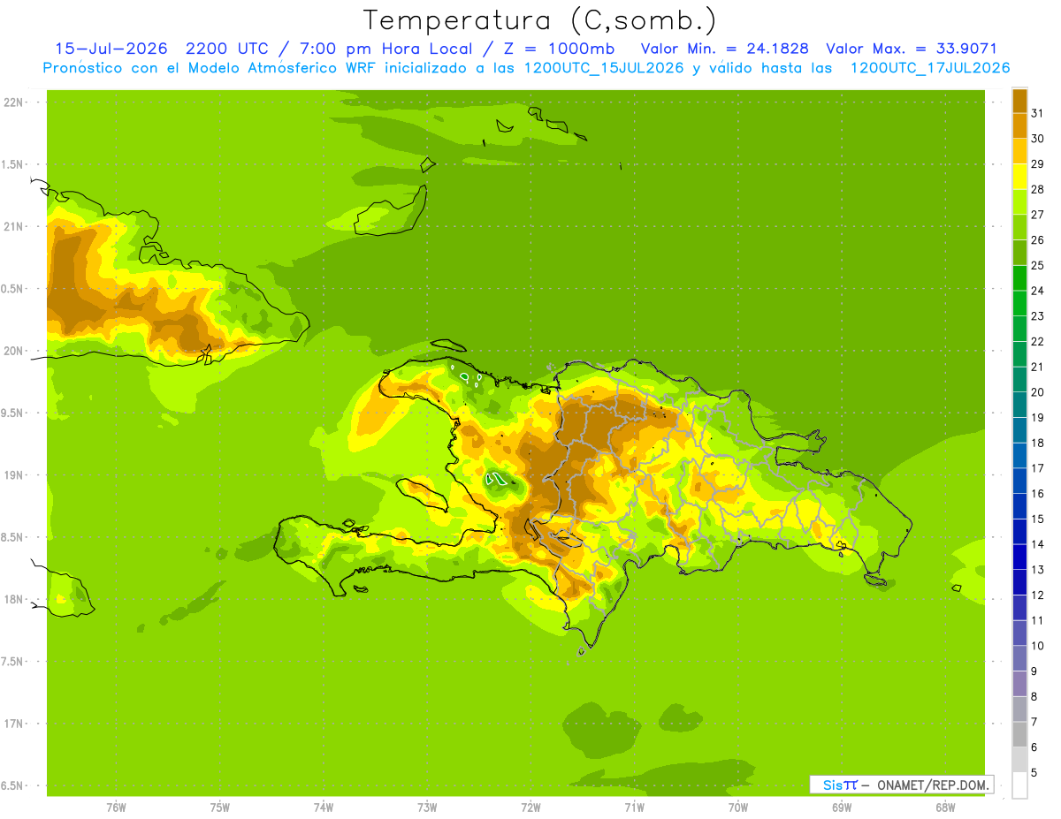Click the "69W" longitude label
Viewport: 1061px width, 819px height.
842,808
